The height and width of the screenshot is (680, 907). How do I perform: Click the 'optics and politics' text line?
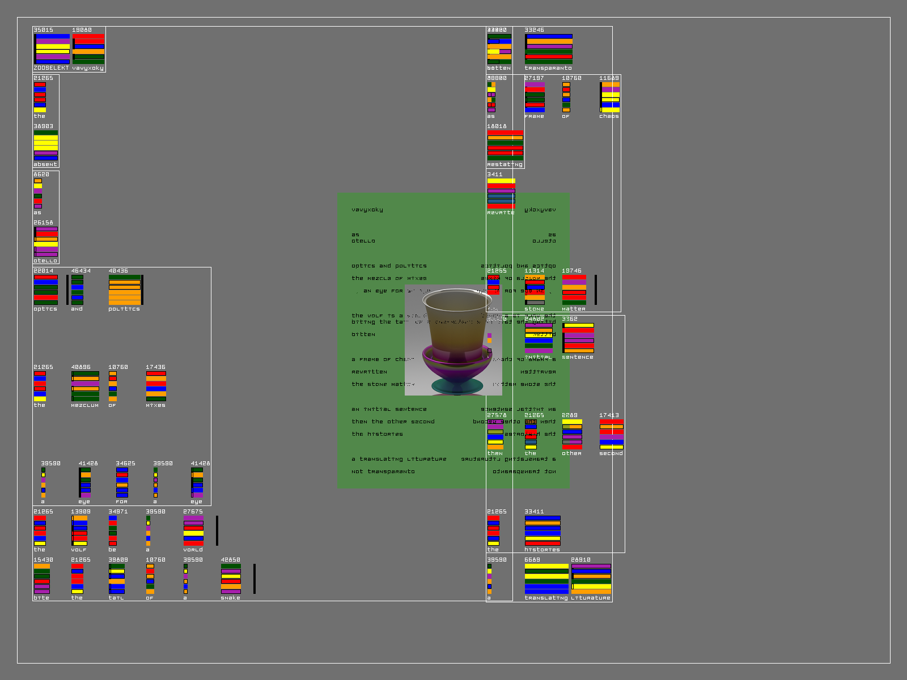(389, 266)
